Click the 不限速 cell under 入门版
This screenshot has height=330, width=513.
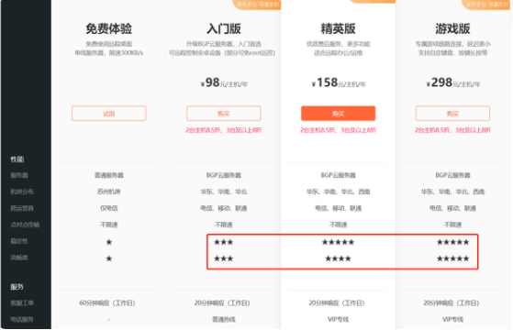pyautogui.click(x=223, y=225)
